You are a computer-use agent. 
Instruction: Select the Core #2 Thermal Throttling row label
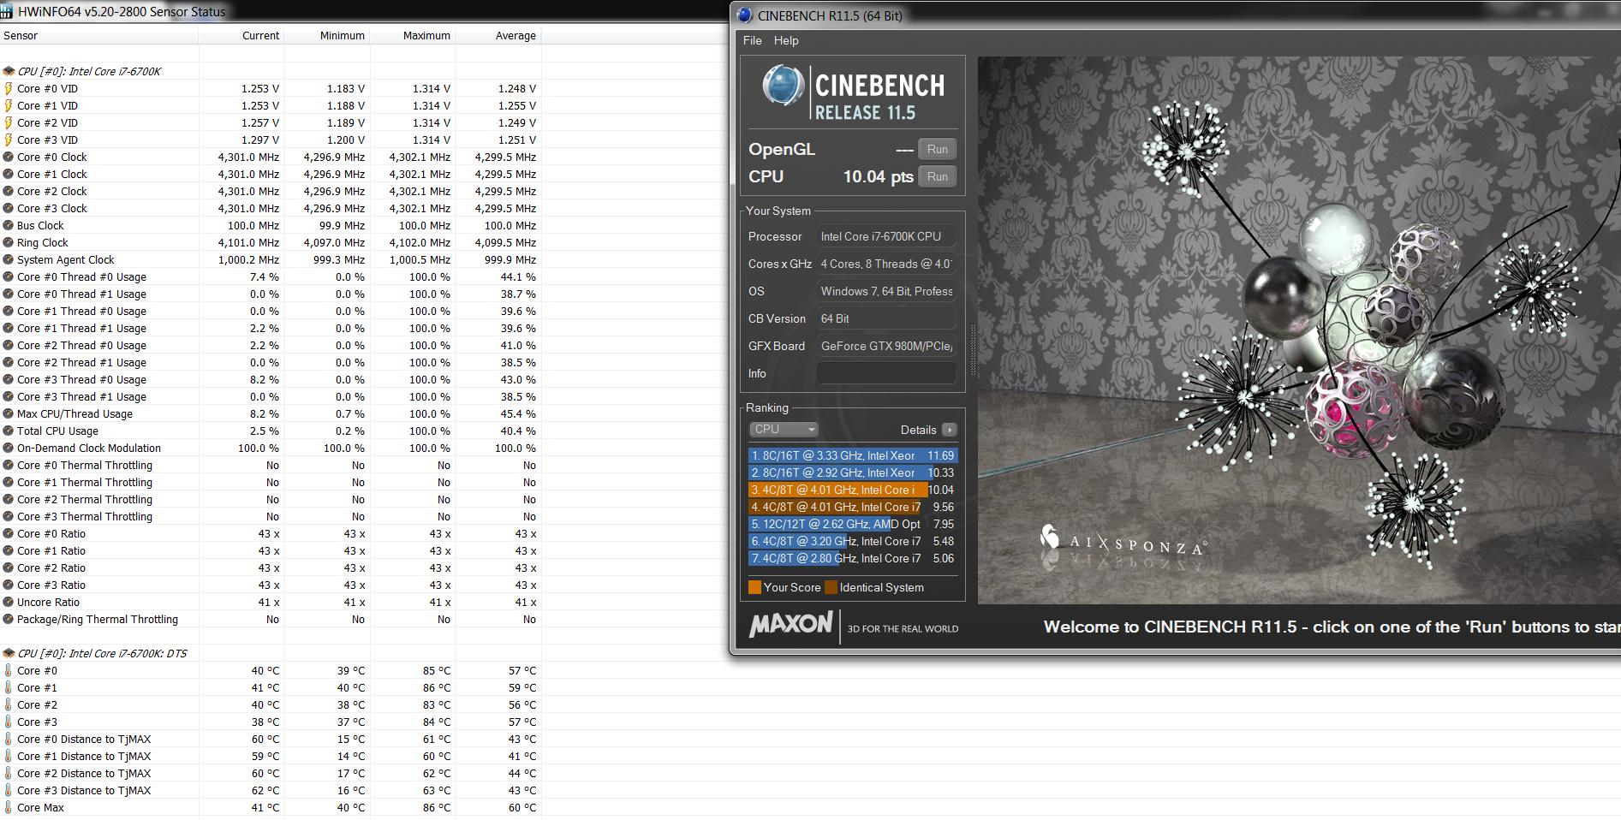(x=85, y=500)
